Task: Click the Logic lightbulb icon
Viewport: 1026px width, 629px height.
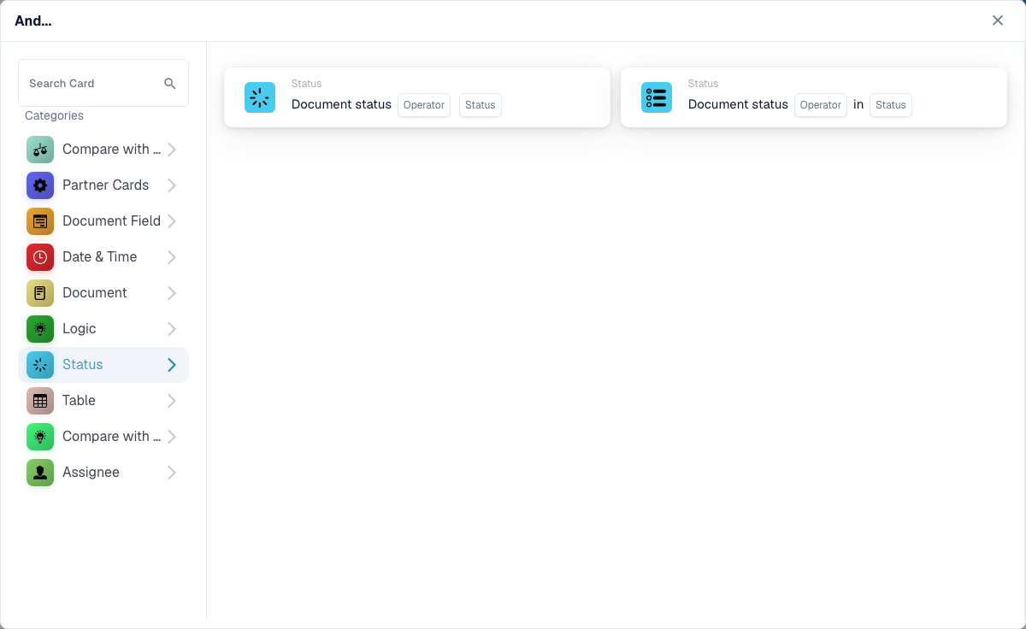Action: click(x=40, y=329)
